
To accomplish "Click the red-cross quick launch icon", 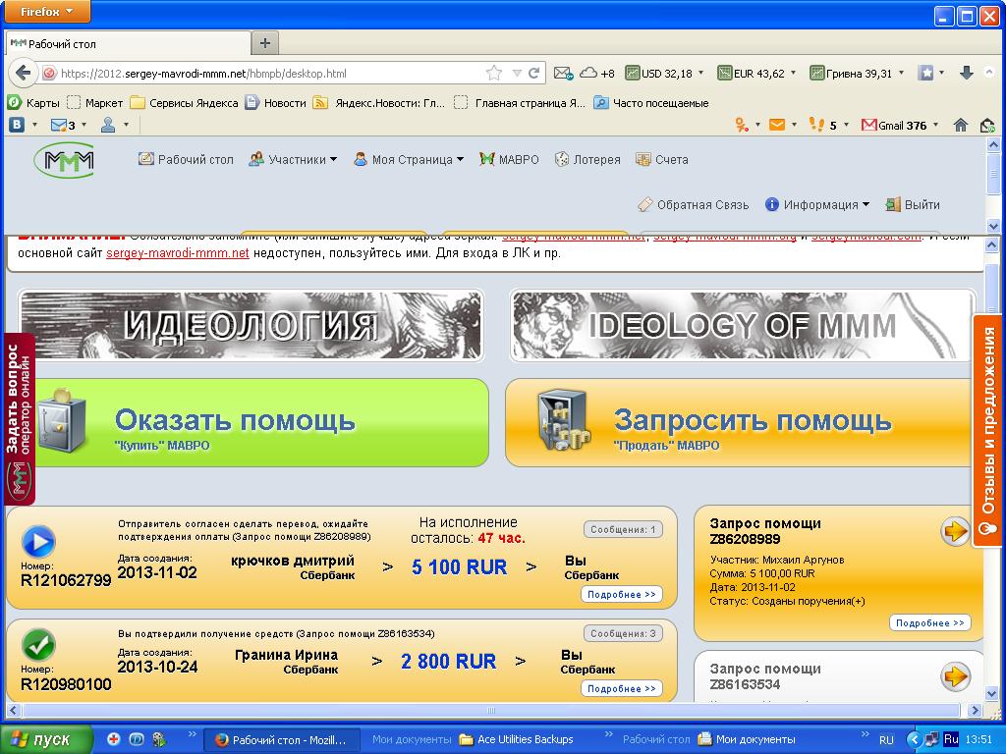I will [114, 738].
